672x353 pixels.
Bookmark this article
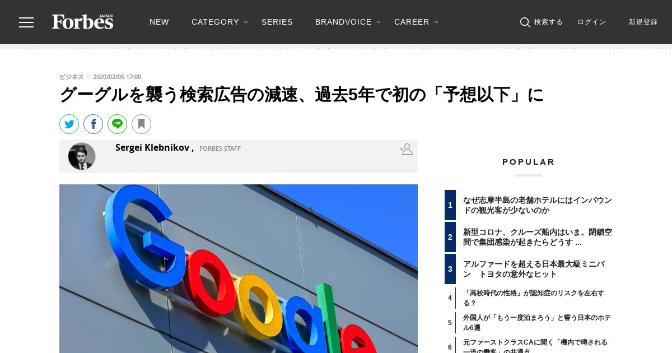click(142, 124)
